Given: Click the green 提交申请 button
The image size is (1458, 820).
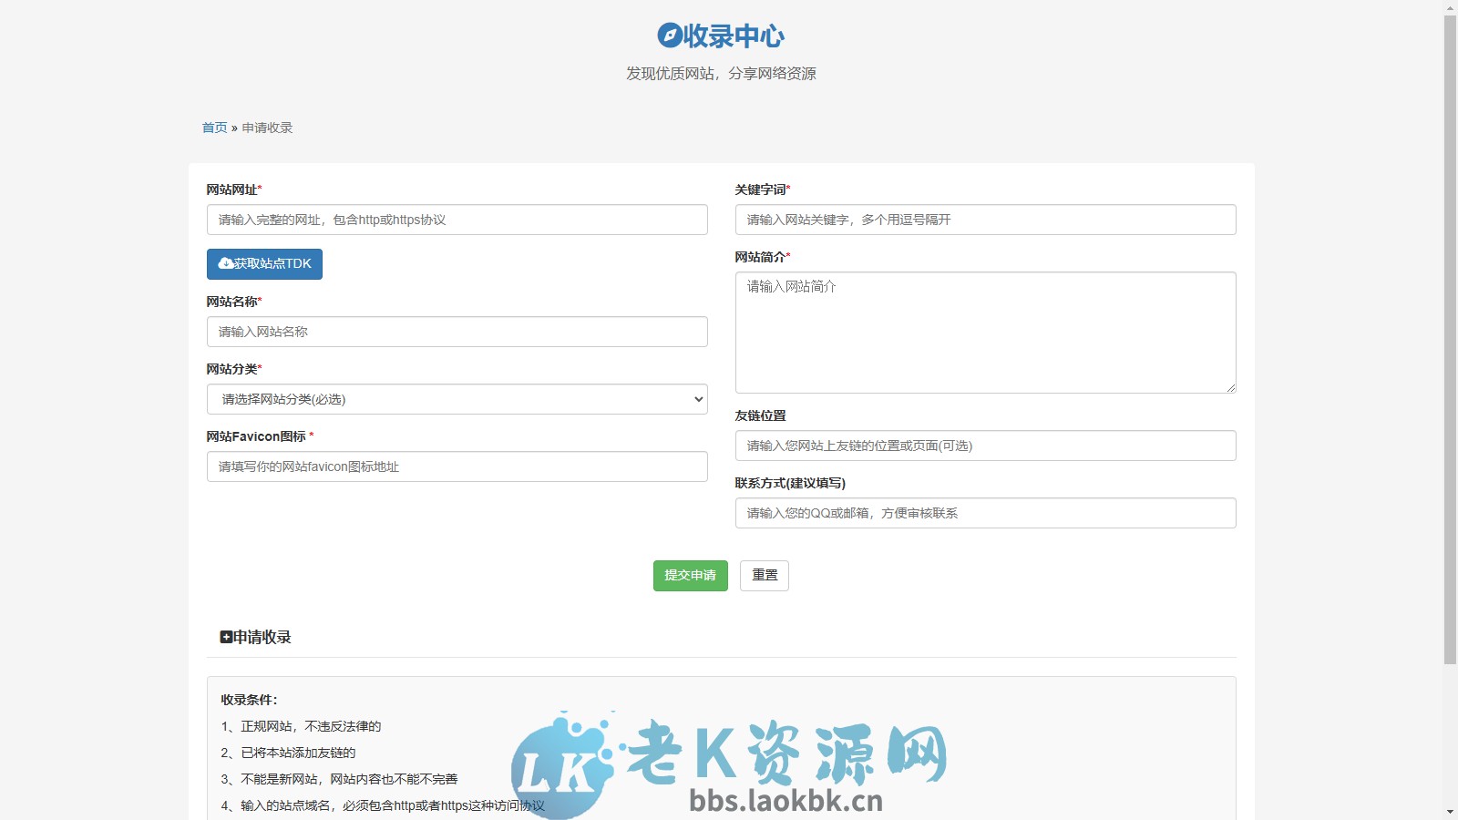Looking at the screenshot, I should point(690,575).
